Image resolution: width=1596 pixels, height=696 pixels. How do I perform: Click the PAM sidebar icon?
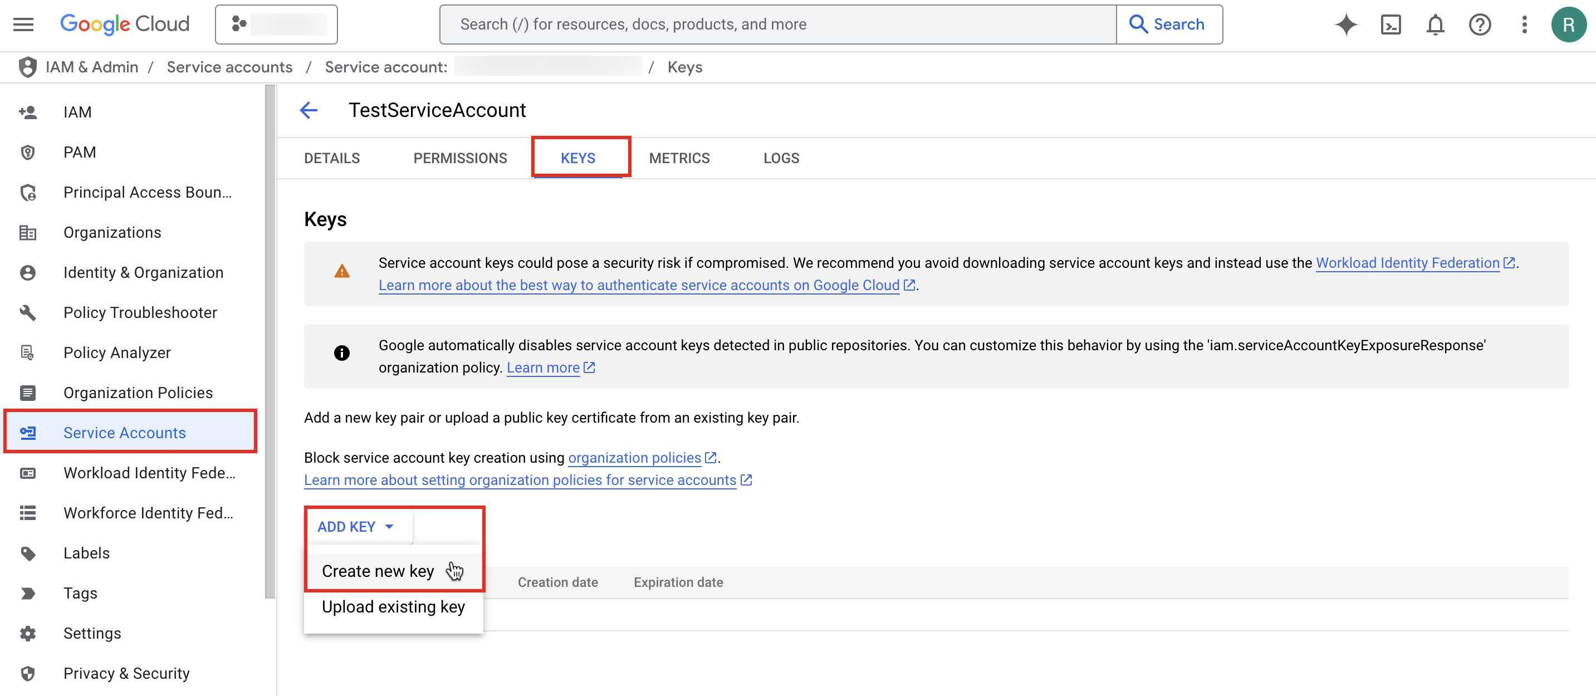(28, 153)
